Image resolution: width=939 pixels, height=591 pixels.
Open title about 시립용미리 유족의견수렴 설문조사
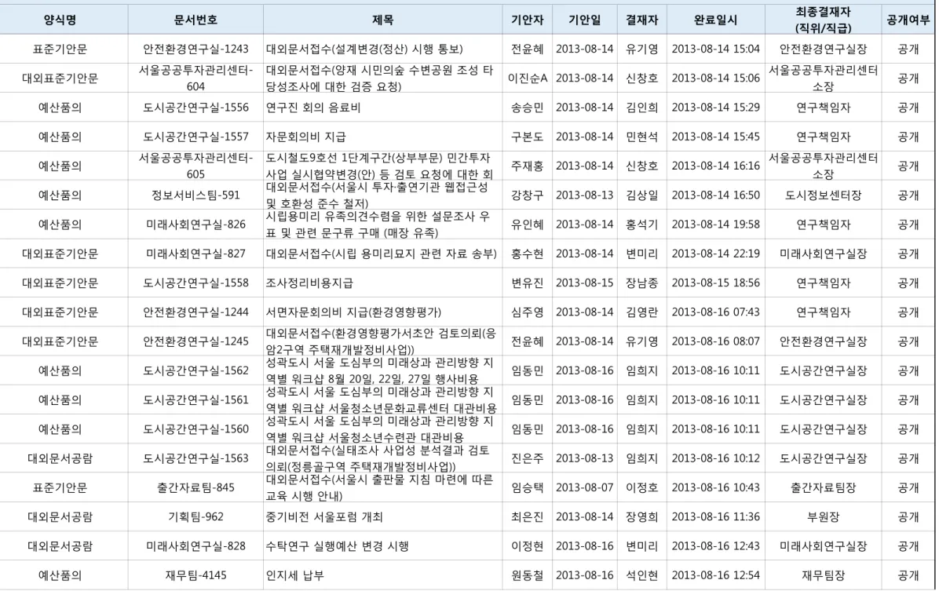pos(378,224)
